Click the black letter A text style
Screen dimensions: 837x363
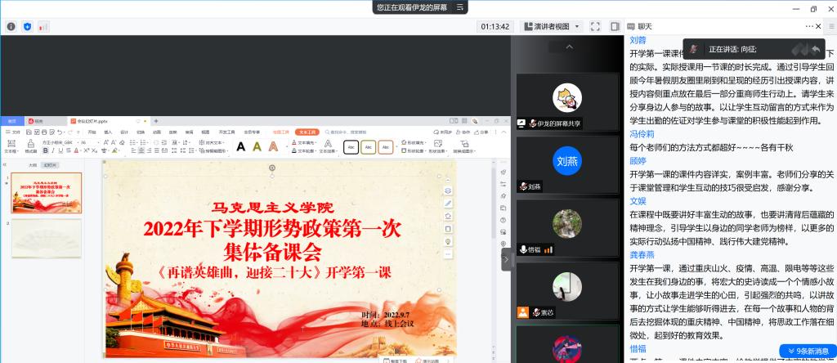tap(240, 147)
